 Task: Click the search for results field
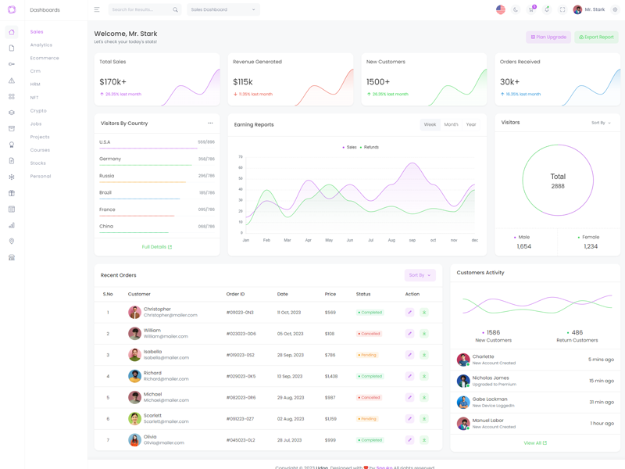coord(141,9)
